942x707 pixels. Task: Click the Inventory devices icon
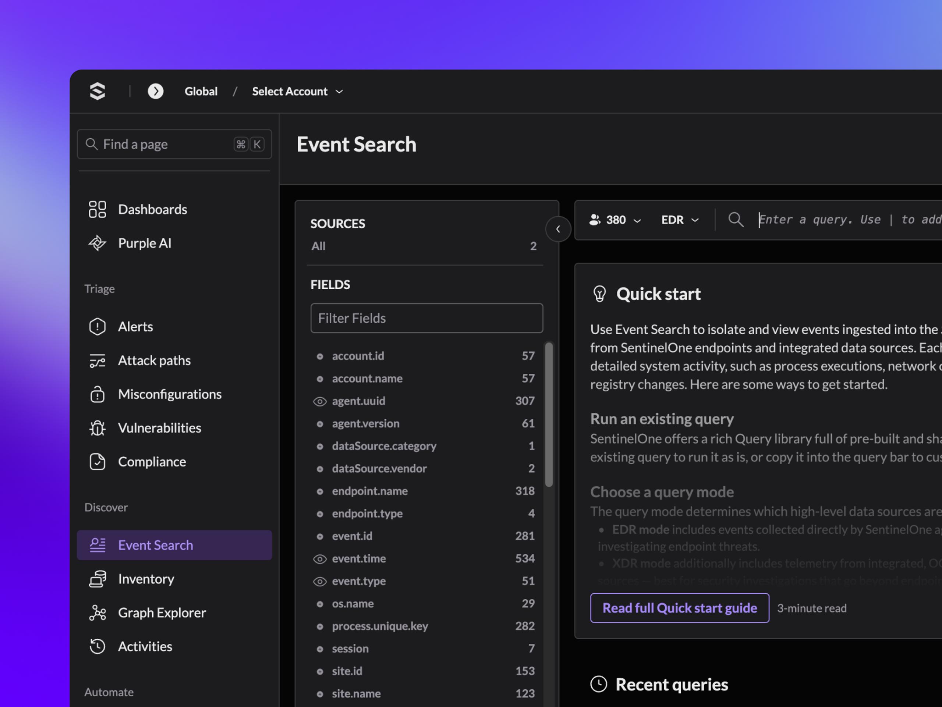(x=98, y=579)
